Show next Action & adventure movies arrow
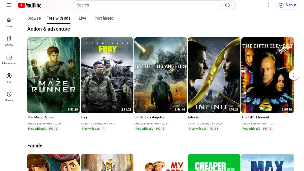304x171 pixels. click(x=294, y=75)
